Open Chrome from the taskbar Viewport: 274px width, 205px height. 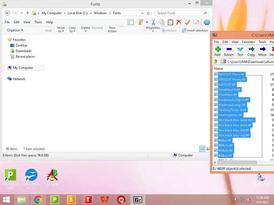point(38,200)
